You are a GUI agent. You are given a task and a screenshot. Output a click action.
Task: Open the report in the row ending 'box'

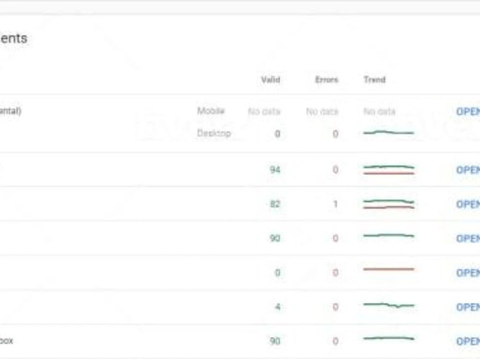[x=468, y=341]
